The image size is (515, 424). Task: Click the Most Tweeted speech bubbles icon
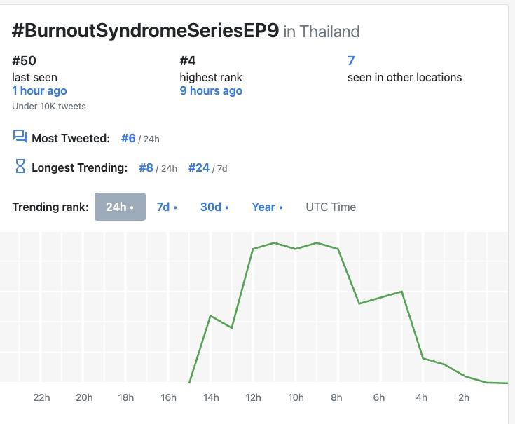pyautogui.click(x=20, y=137)
